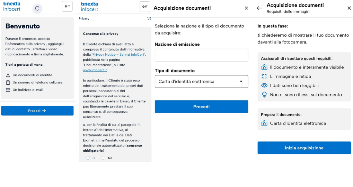This screenshot has height=187, width=353.
Task: Click the e-mail envelope icon
Action: coord(8,90)
